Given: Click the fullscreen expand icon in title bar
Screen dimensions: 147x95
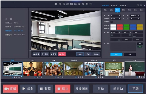Looking at the screenshot, I should tap(138, 6).
